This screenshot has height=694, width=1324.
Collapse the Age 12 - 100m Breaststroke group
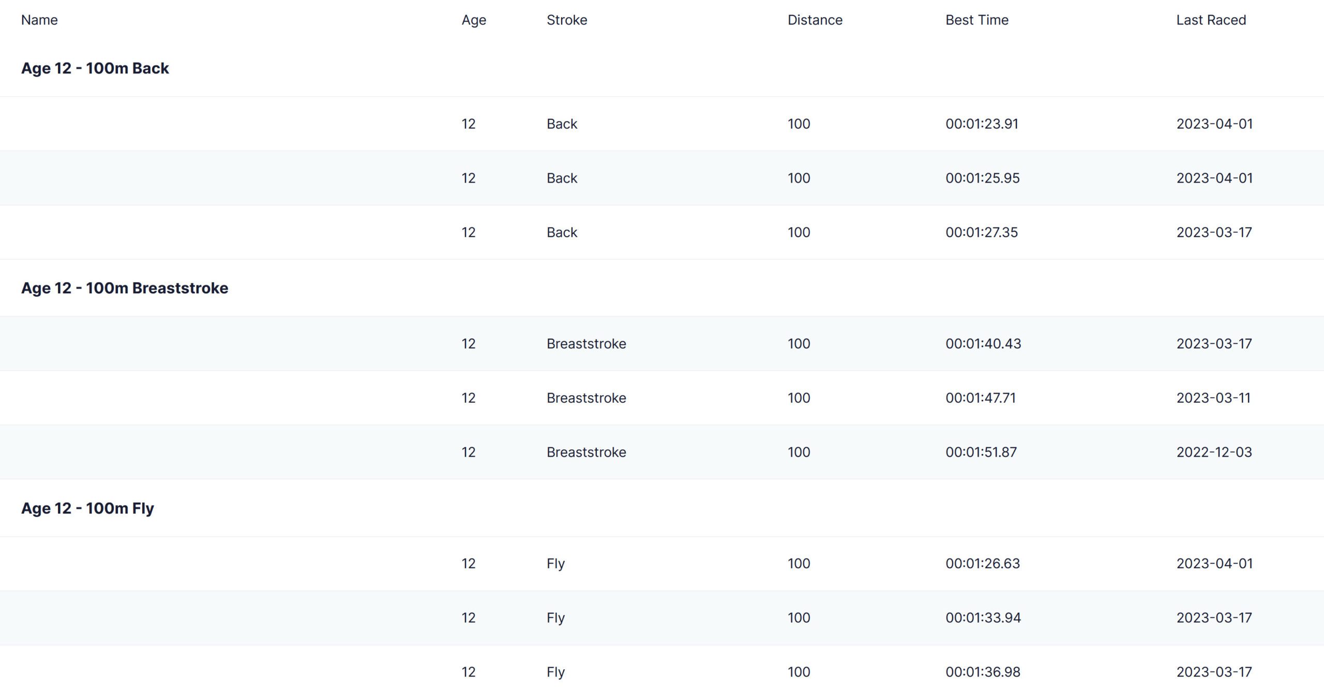[125, 288]
